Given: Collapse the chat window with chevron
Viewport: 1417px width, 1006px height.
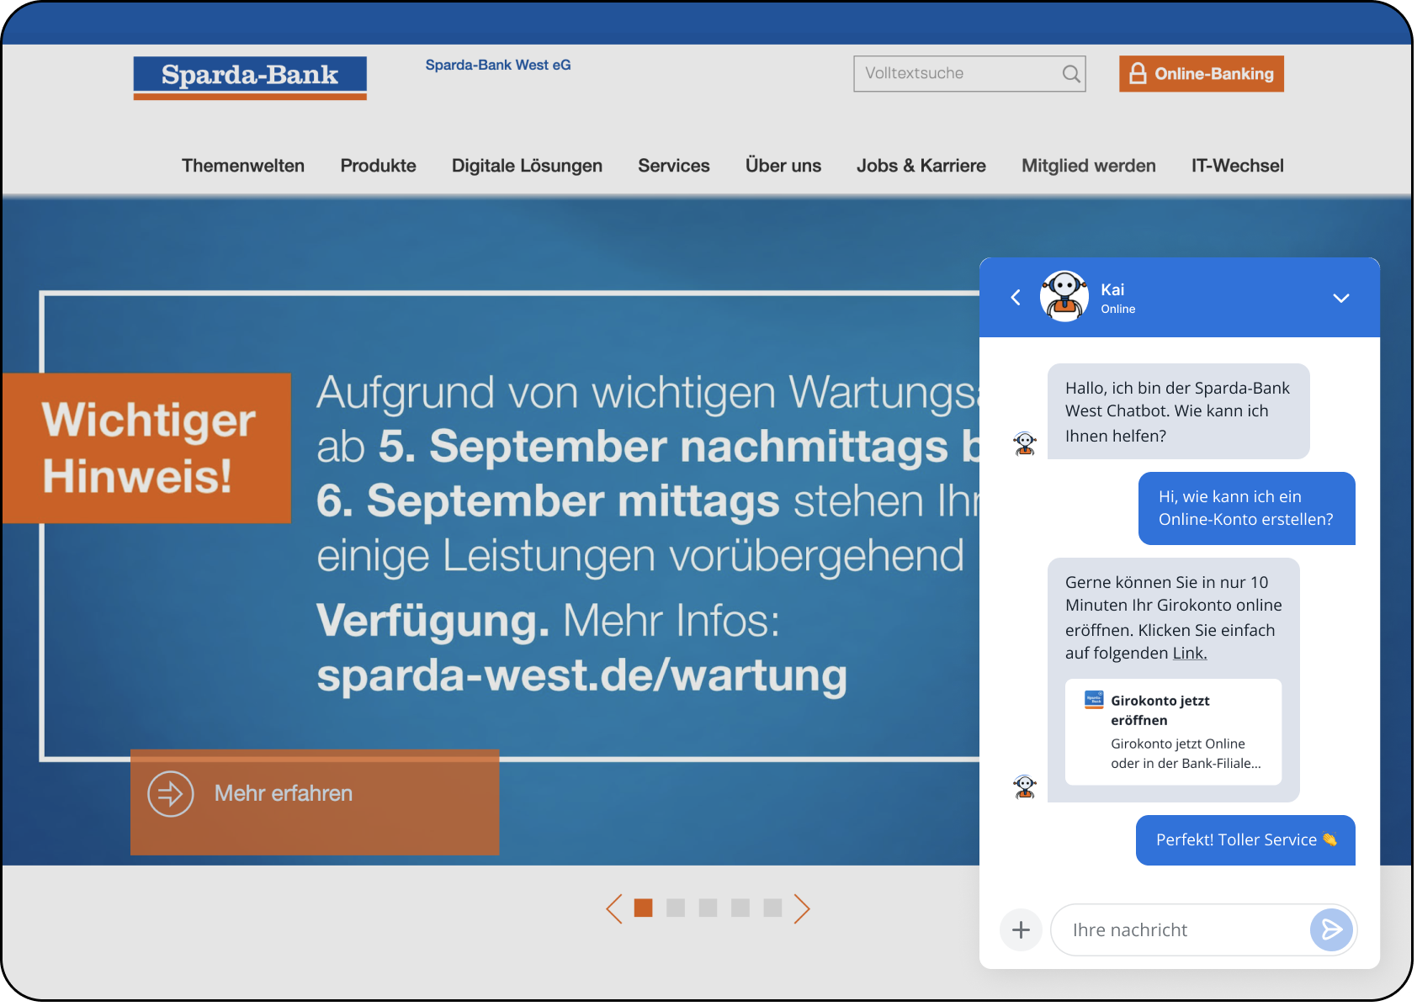Looking at the screenshot, I should 1340,298.
